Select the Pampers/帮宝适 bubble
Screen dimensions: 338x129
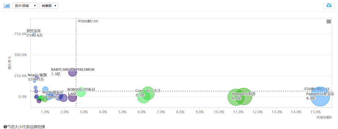coord(320,97)
